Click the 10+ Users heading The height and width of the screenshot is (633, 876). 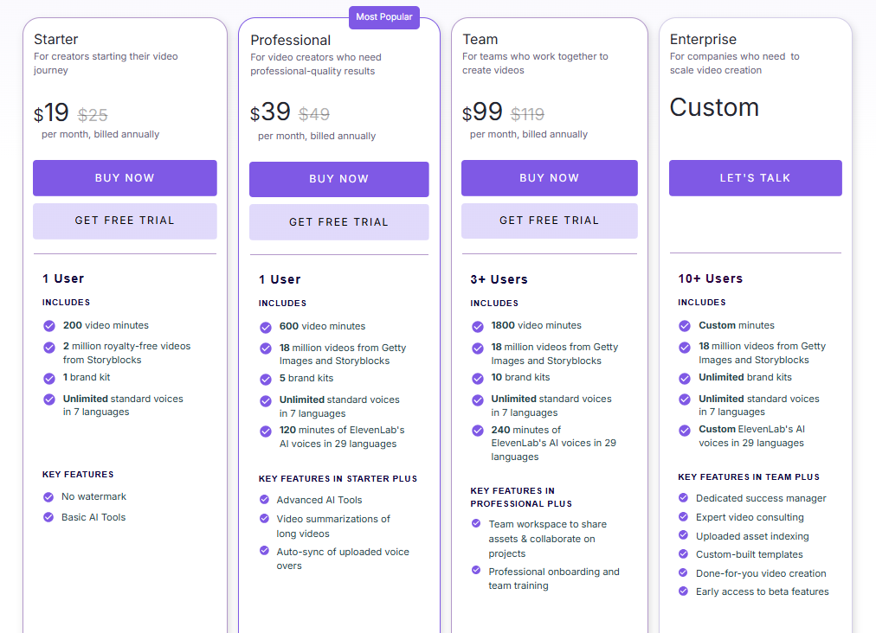click(x=710, y=278)
